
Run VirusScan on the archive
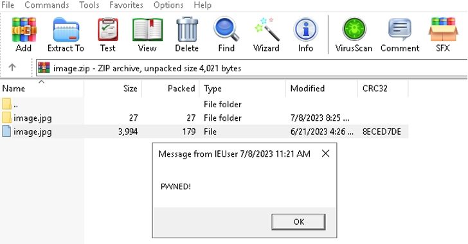[x=354, y=34]
